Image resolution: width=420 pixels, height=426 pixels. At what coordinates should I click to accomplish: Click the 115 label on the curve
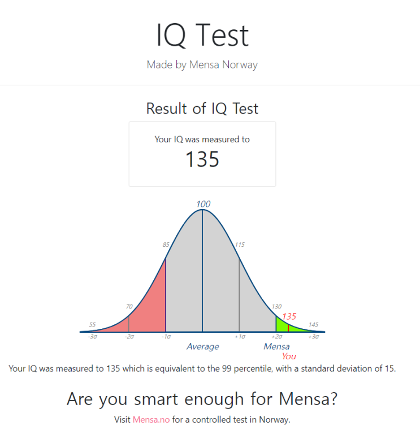[240, 245]
